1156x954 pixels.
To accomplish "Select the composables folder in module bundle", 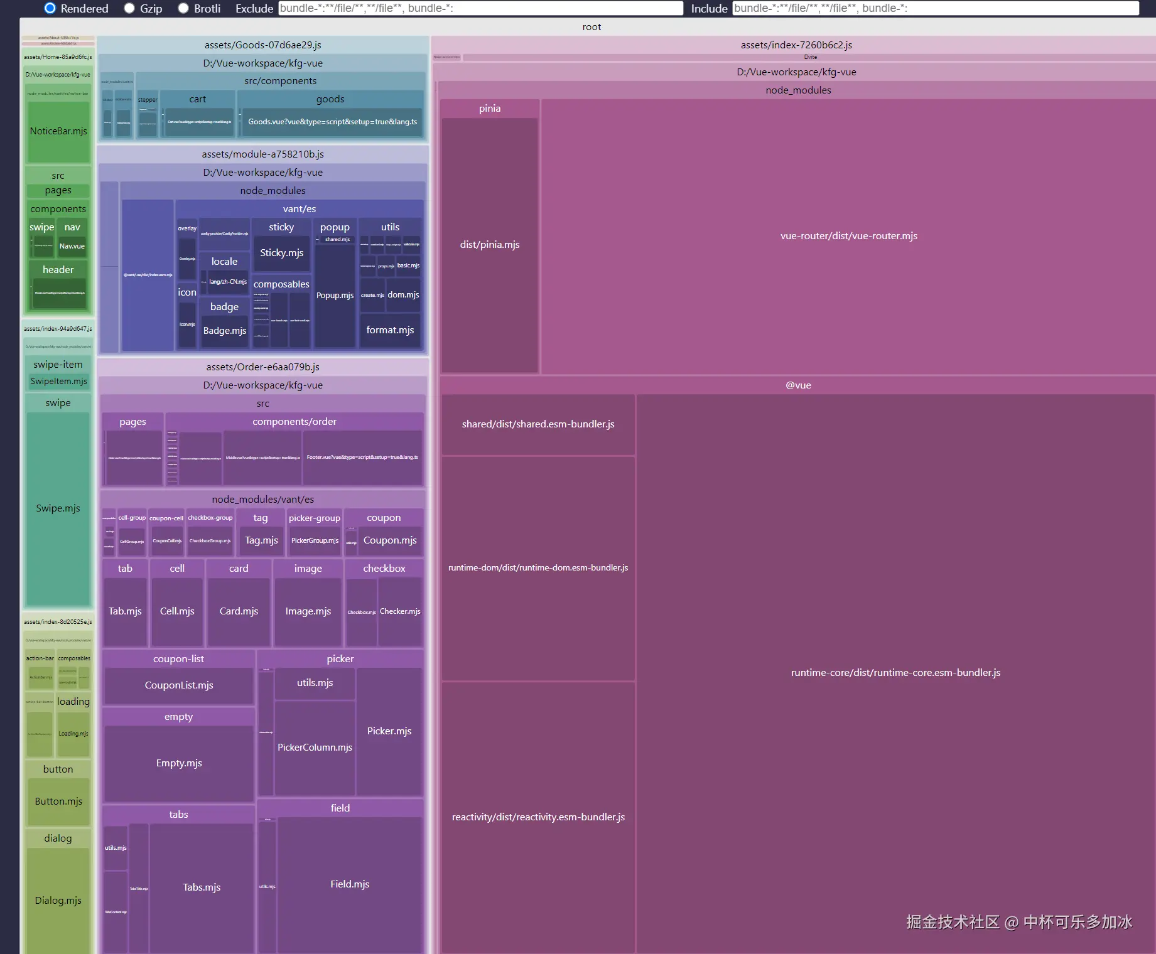I will pyautogui.click(x=281, y=284).
